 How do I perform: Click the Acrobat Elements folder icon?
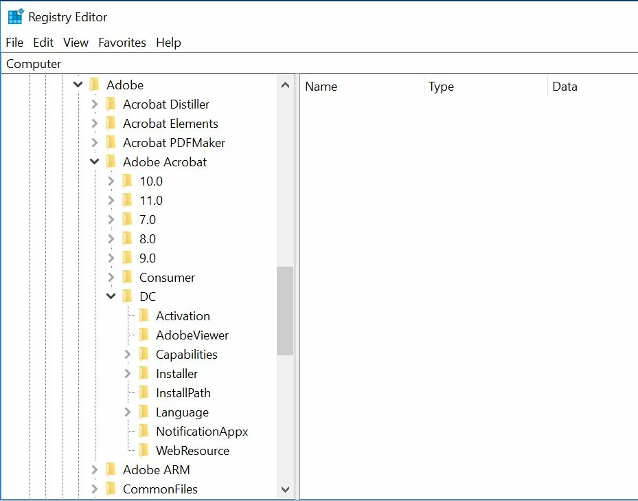point(111,124)
